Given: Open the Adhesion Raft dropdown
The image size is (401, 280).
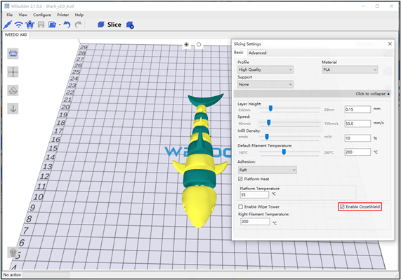Looking at the screenshot, I should pos(268,170).
